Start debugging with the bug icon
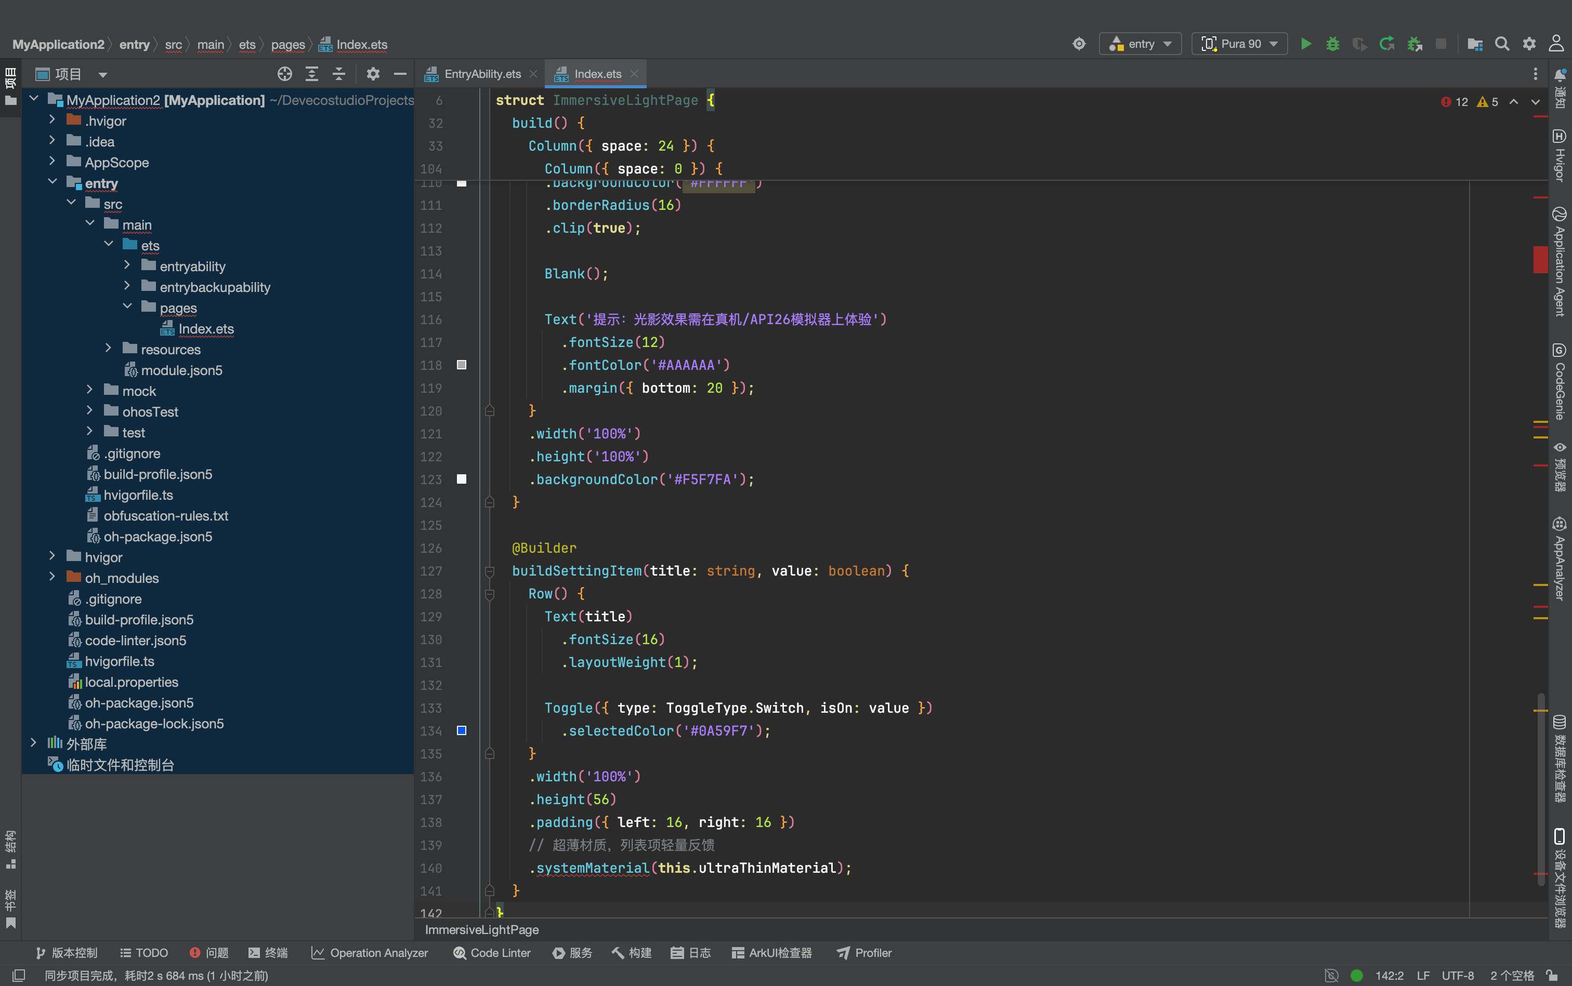 (x=1332, y=44)
